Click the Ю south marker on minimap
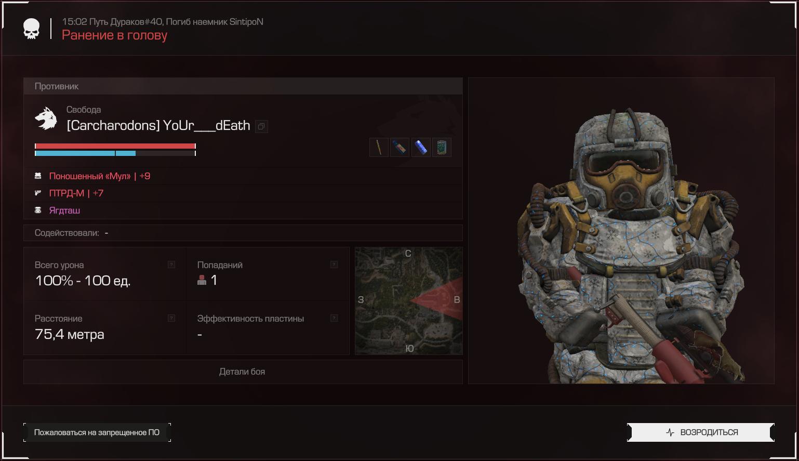 point(409,349)
